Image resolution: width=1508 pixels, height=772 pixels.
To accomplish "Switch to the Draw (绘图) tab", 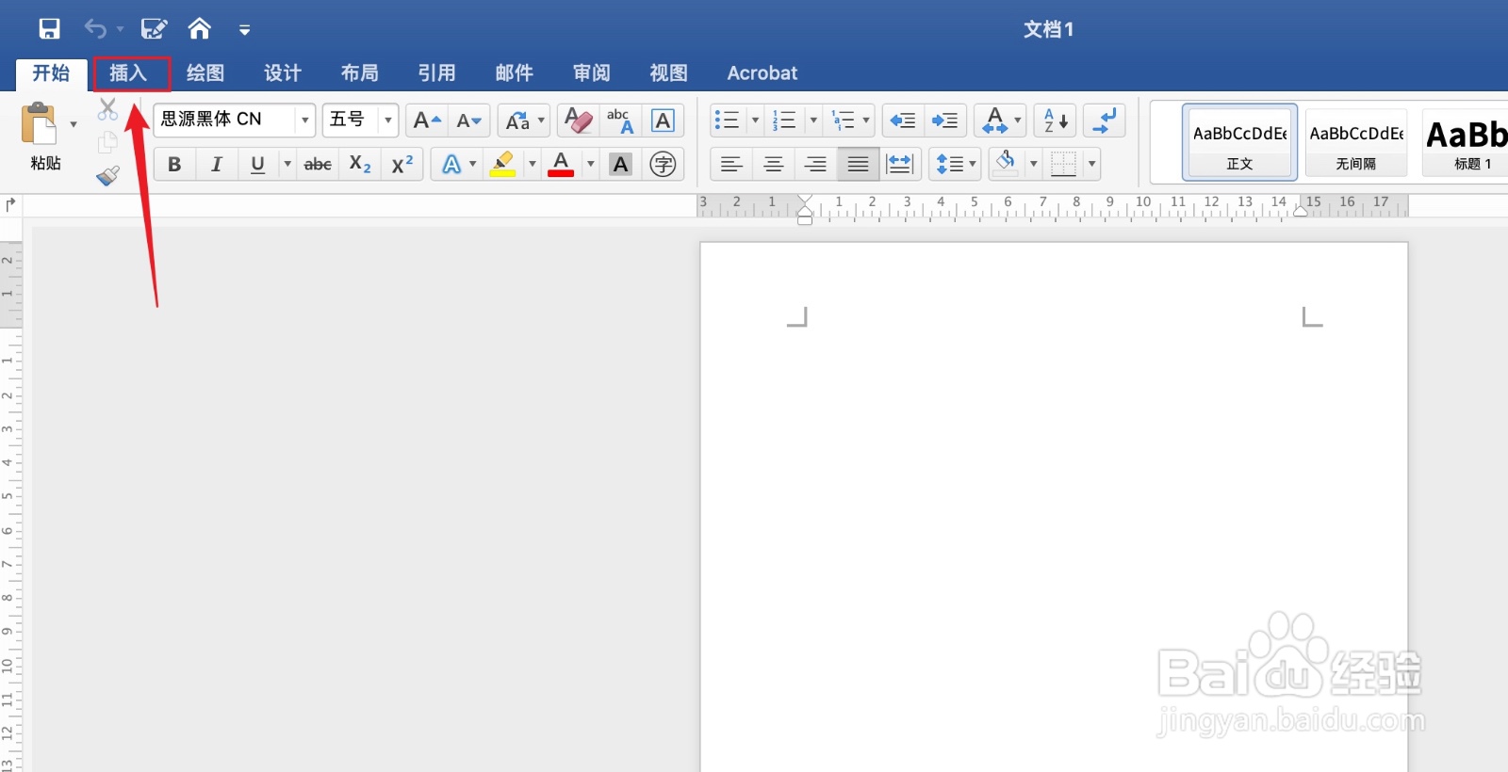I will click(205, 73).
